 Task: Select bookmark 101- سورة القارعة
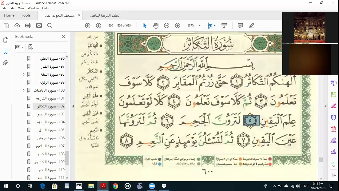pos(50,98)
